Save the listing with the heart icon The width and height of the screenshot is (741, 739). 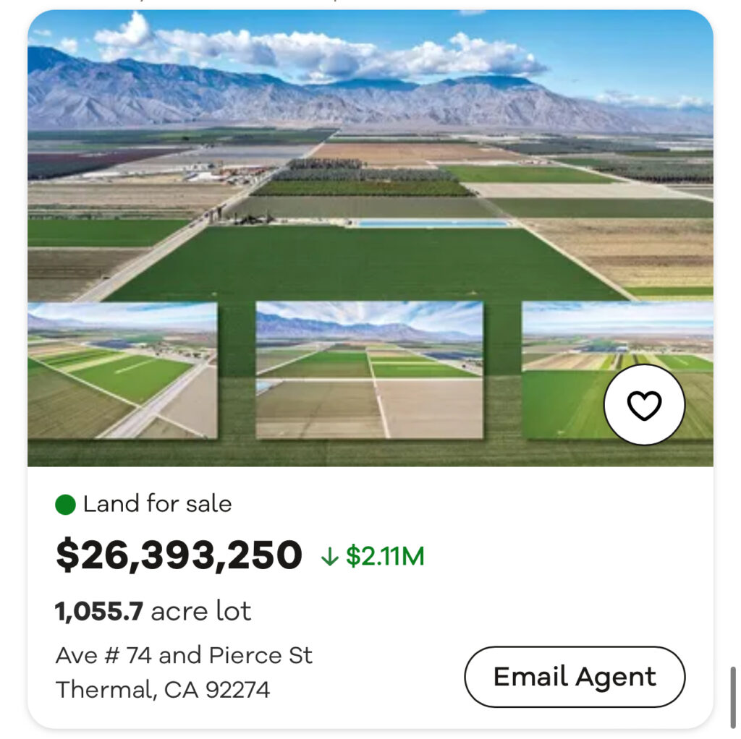(x=644, y=405)
